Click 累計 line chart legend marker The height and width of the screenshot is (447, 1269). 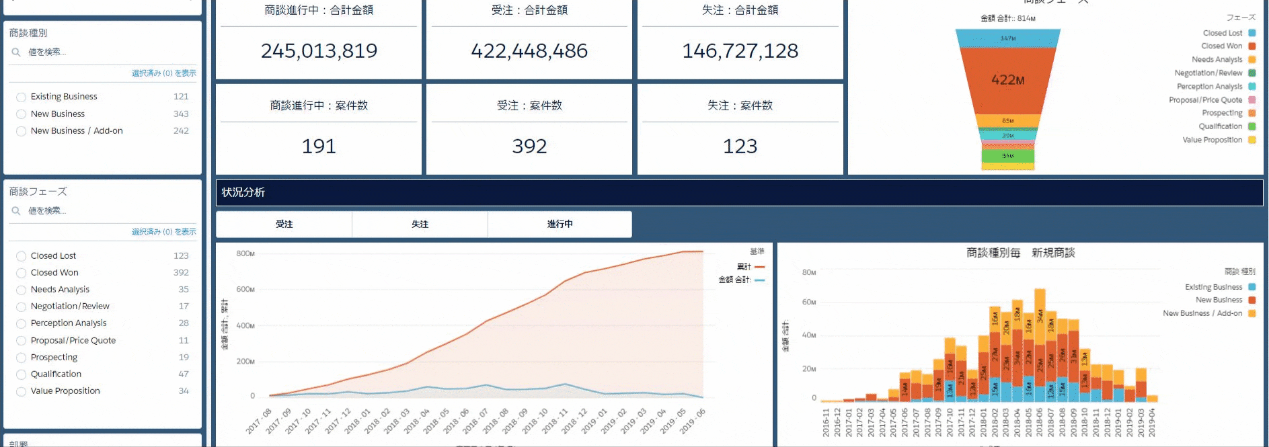(x=760, y=267)
